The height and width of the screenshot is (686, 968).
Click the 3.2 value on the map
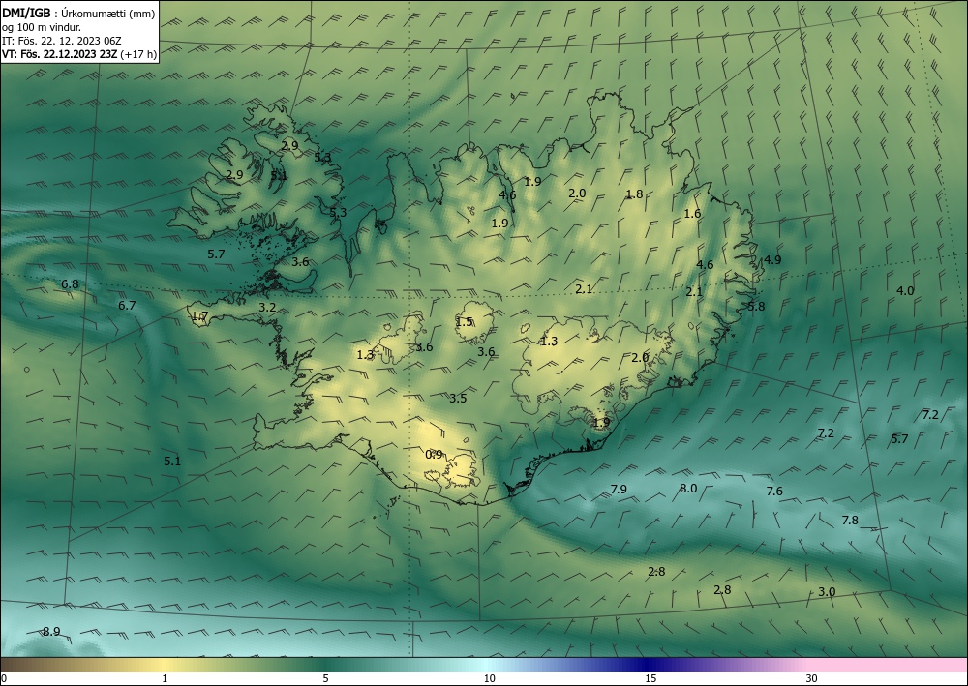[267, 308]
